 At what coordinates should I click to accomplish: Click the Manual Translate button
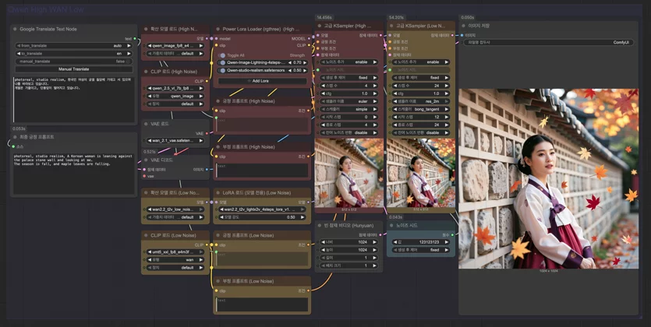click(x=74, y=69)
